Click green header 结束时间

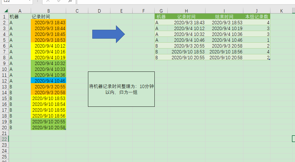pyautogui.click(x=224, y=17)
